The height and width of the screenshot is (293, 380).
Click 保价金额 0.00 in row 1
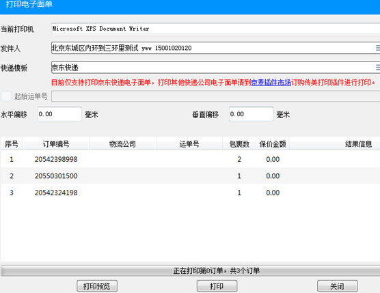[273, 159]
